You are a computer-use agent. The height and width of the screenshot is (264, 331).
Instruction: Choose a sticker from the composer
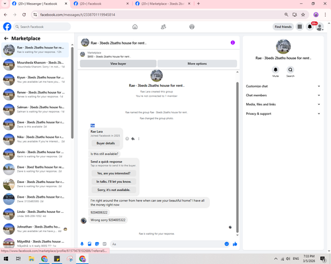coord(97,244)
